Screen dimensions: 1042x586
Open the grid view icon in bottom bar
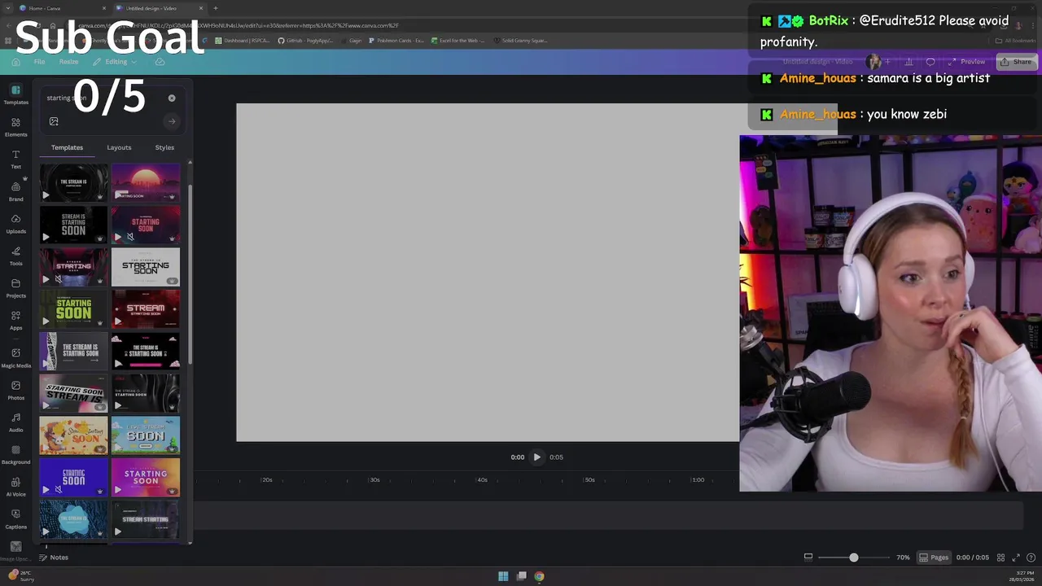coord(1000,558)
